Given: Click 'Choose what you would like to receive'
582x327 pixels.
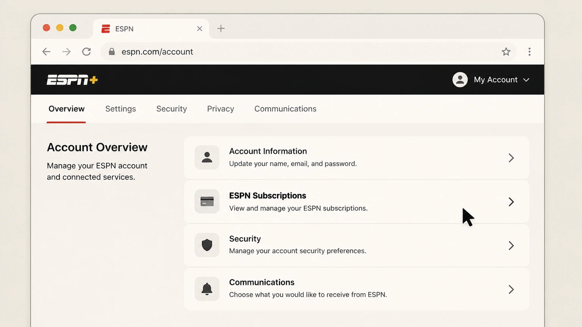Looking at the screenshot, I should (290, 295).
